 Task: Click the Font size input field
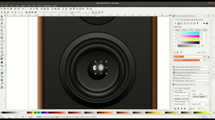click(202, 104)
